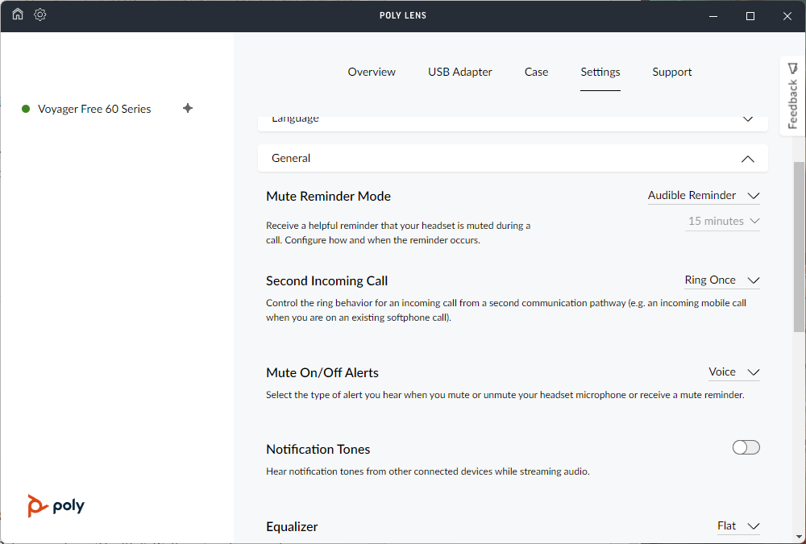Click the scrollbar down arrow

coord(799,538)
